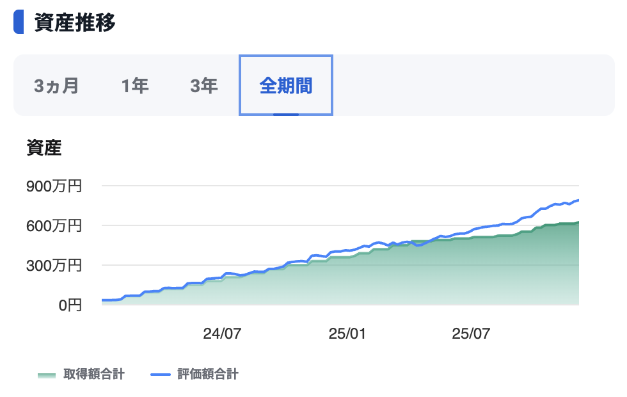Click the starting point of the blue line at chart left
Image resolution: width=627 pixels, height=397 pixels.
[x=104, y=300]
